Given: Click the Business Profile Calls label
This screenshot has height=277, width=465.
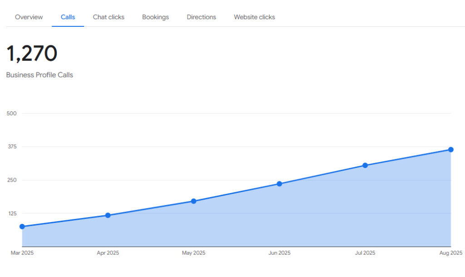Looking at the screenshot, I should tap(40, 75).
